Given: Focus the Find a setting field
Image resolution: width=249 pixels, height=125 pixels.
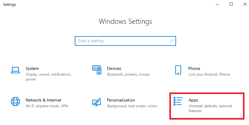Looking at the screenshot, I should (121, 41).
